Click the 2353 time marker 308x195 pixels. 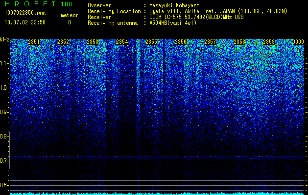(93, 42)
